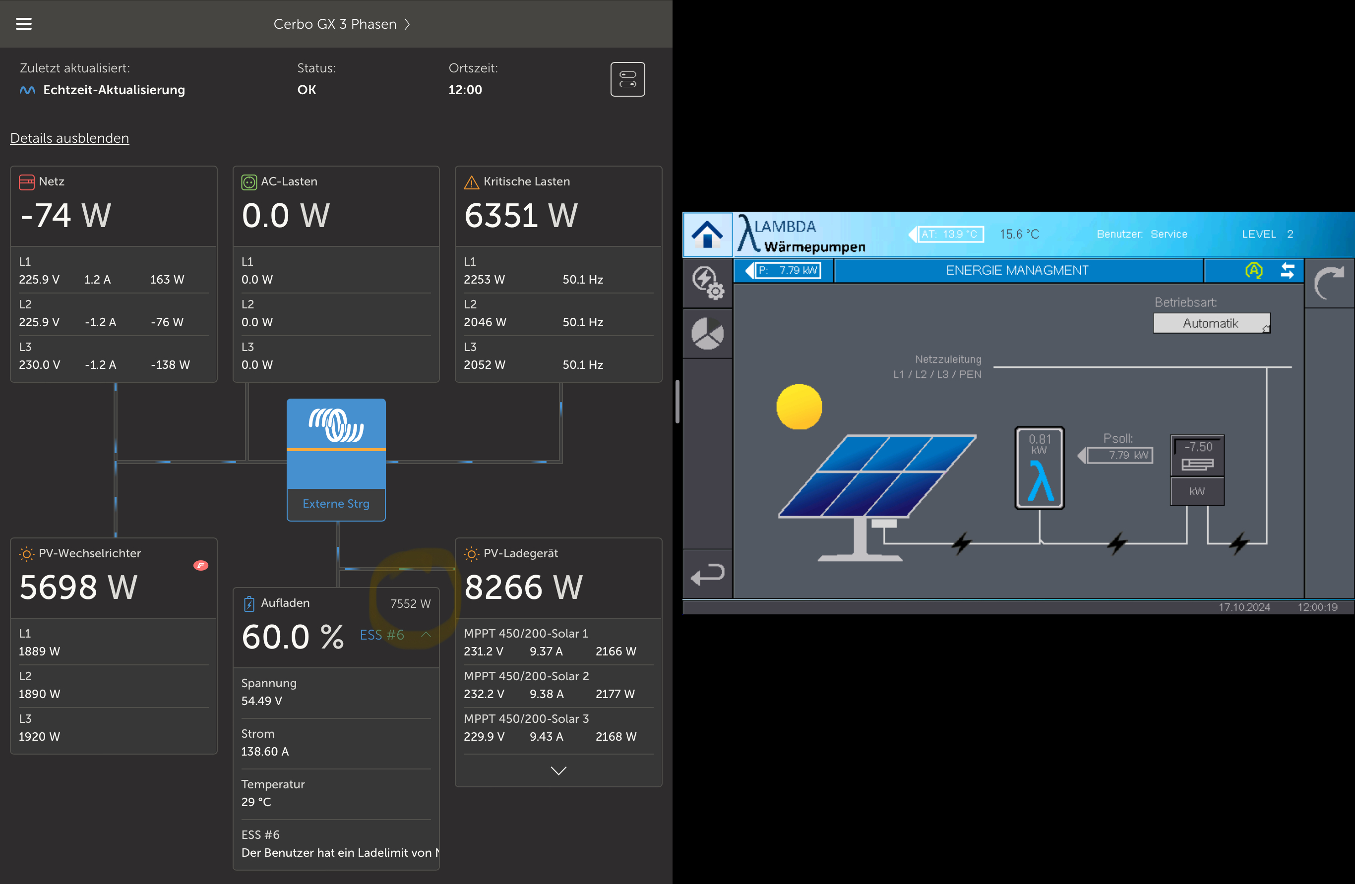Open the energy settings (lightning gear) icon

tap(707, 282)
